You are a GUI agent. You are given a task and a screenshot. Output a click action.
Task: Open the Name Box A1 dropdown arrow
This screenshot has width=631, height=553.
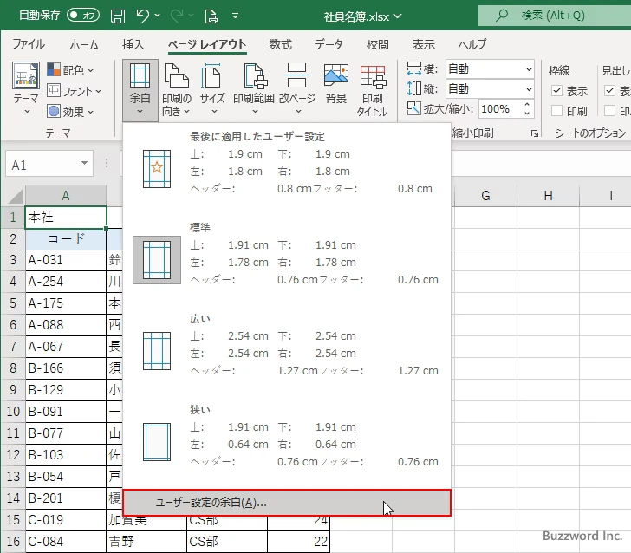(x=84, y=163)
